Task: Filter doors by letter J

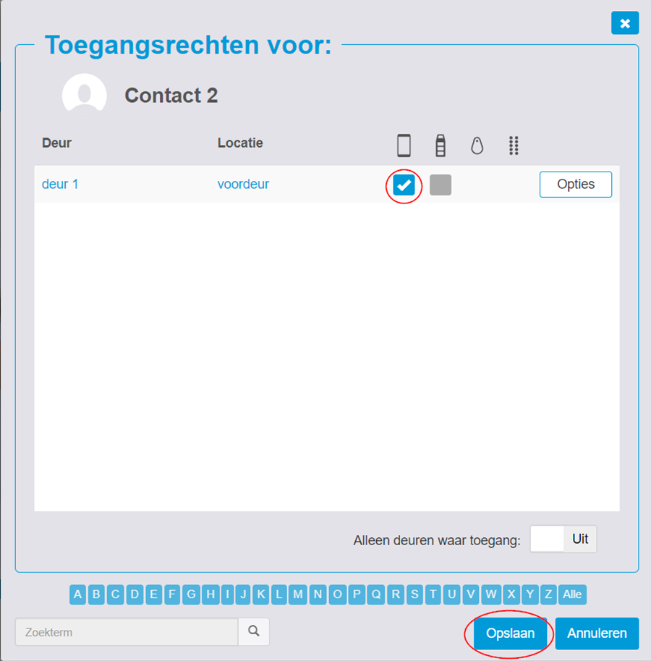Action: [243, 594]
